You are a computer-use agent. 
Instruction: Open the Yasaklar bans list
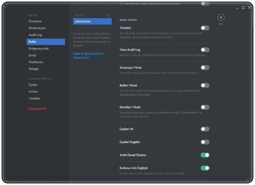click(x=34, y=98)
